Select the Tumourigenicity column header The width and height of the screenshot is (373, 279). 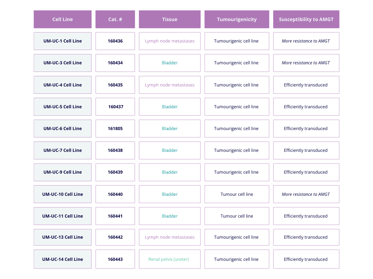point(237,19)
